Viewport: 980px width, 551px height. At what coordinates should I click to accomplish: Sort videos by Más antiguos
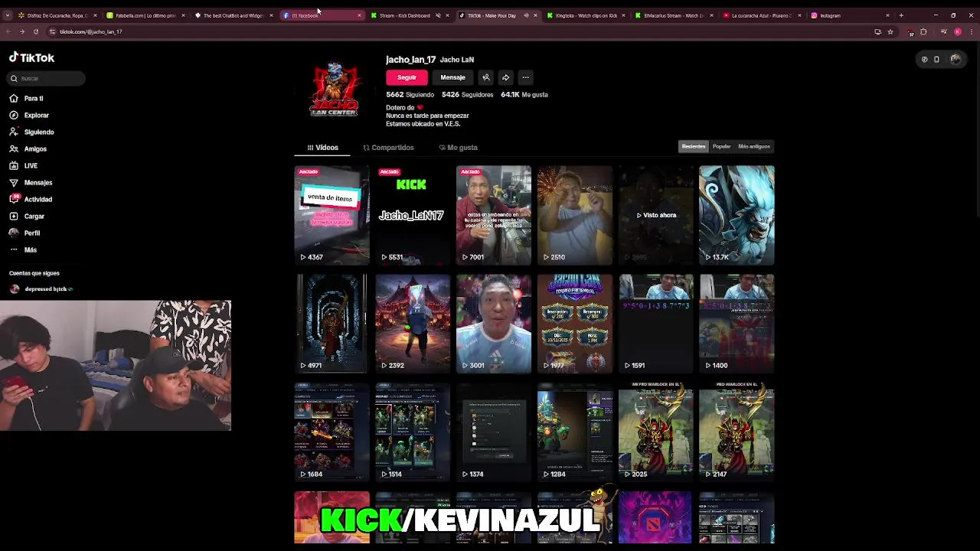tap(754, 146)
